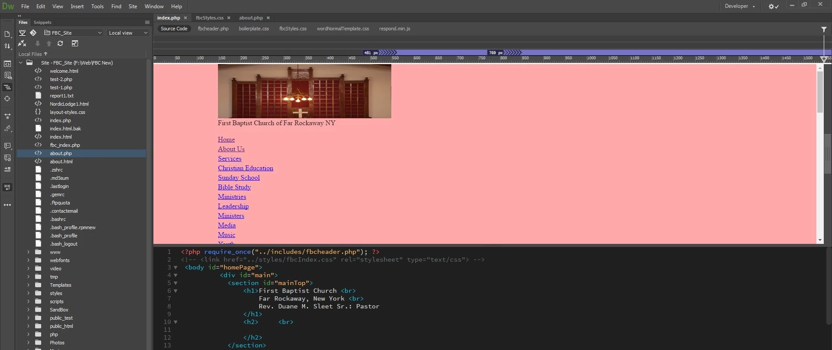This screenshot has height=350, width=832.
Task: Open Customize Toolbar three-dots icon
Action: point(7,205)
